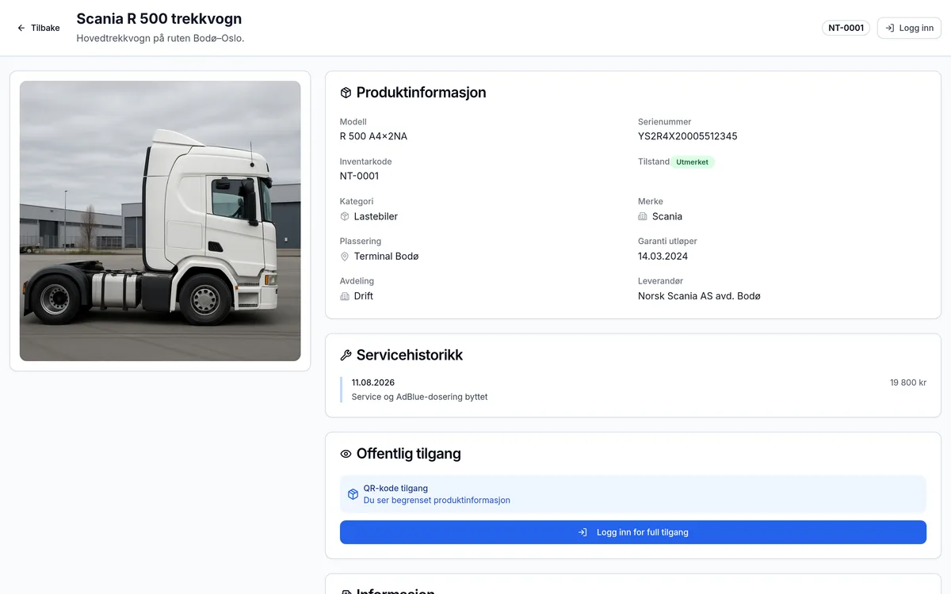Click the Hovedtrekkvogn på ruten Bodø–Oslo subtitle
This screenshot has height=594, width=951.
click(160, 38)
